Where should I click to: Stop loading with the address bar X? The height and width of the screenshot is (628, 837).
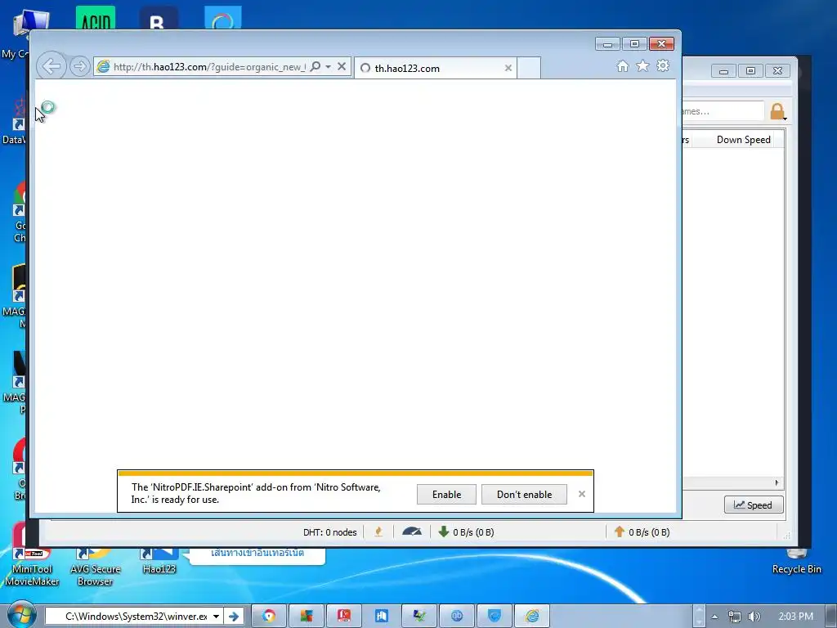(x=342, y=66)
